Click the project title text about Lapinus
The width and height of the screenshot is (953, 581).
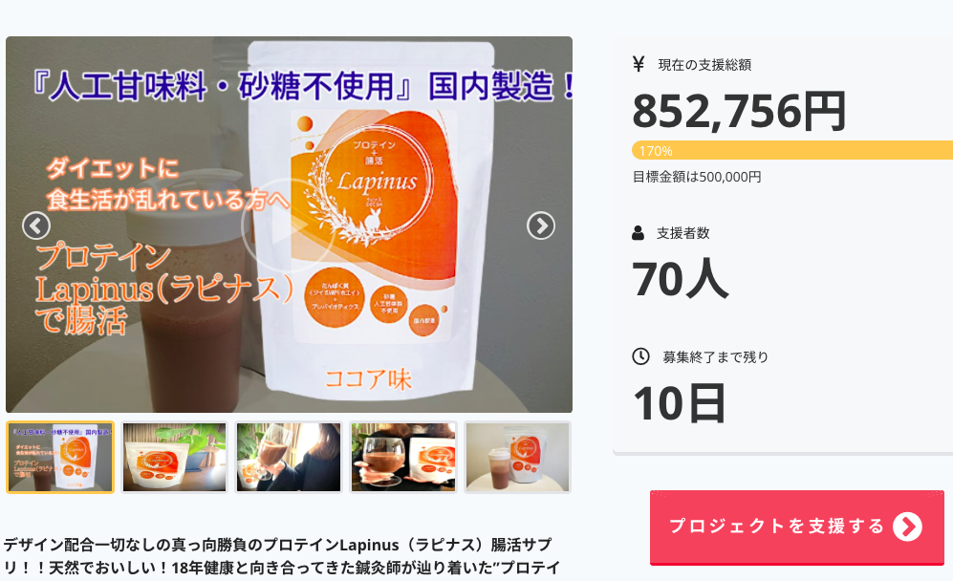(282, 556)
